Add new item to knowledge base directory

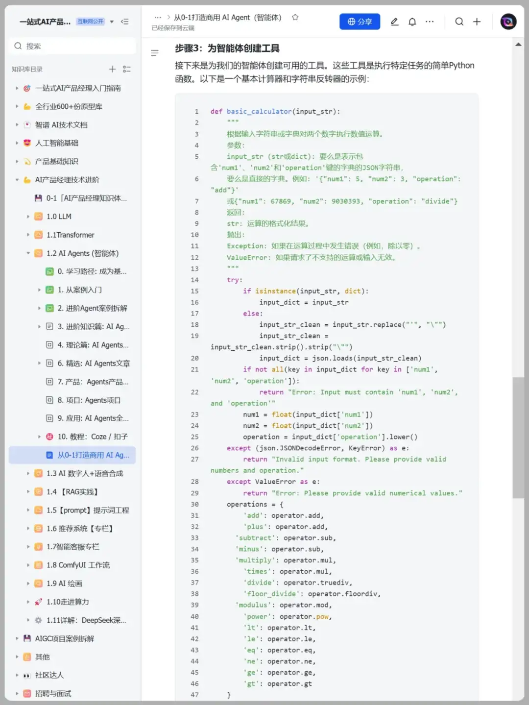112,69
